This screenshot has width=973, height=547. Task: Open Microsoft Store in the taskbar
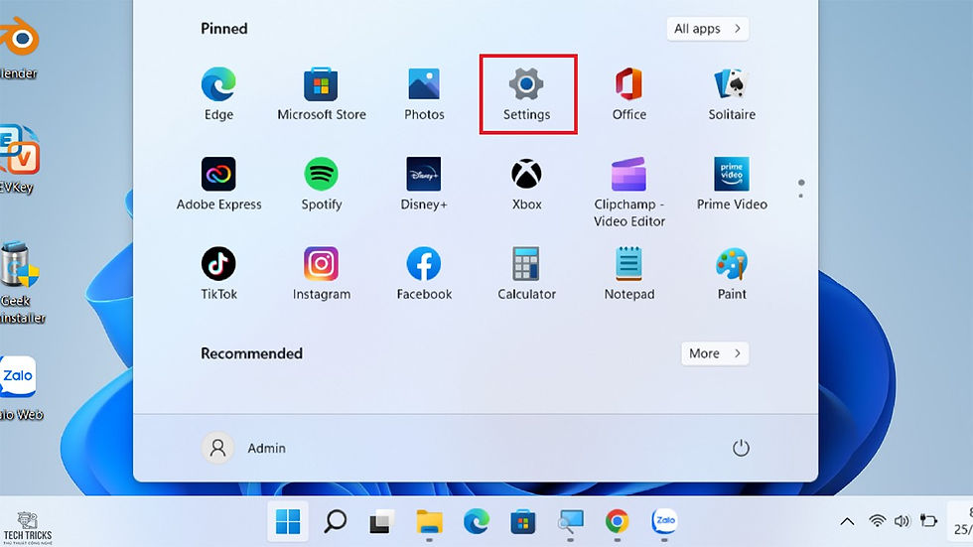(x=523, y=521)
